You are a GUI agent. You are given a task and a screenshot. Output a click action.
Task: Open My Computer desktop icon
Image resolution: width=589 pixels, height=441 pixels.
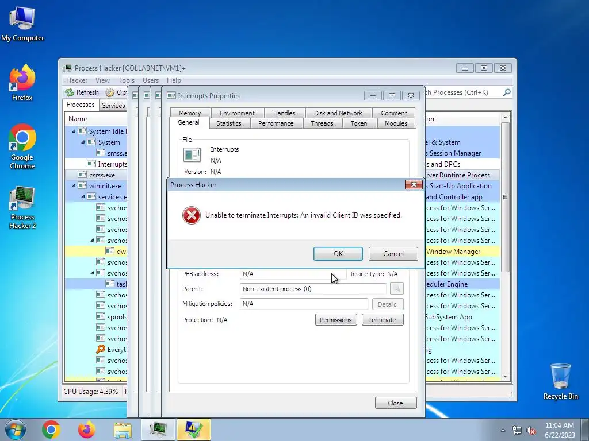22,24
